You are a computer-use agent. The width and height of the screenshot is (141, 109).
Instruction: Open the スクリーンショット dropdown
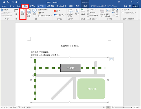(45, 16)
